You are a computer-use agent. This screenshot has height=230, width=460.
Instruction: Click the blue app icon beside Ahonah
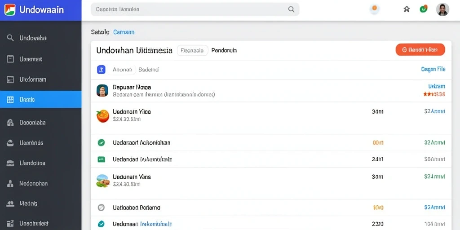click(101, 70)
